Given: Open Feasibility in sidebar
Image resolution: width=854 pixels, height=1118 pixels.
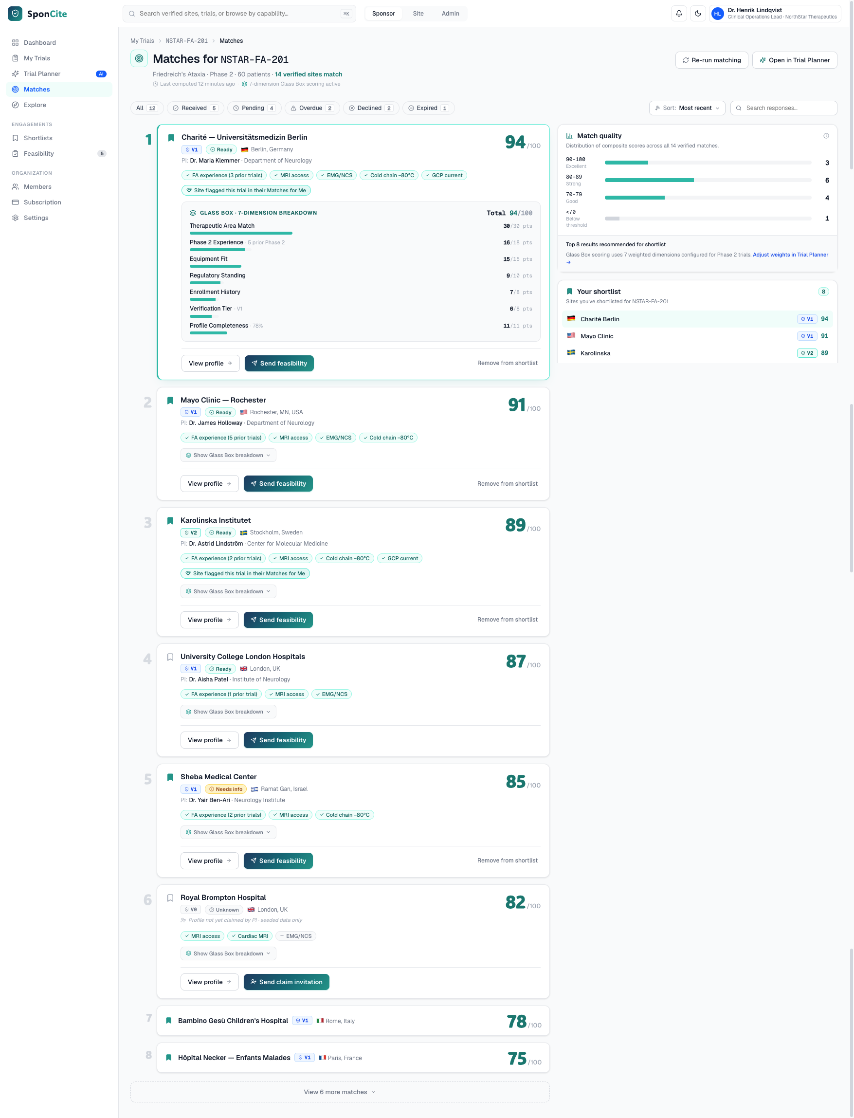Looking at the screenshot, I should pos(59,153).
